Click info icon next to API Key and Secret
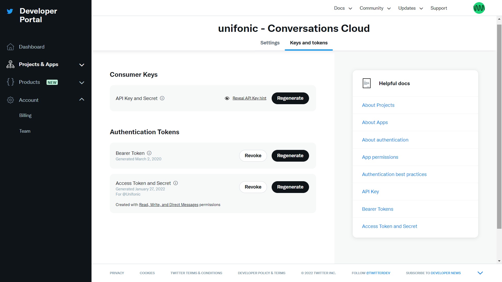The height and width of the screenshot is (282, 502). [x=162, y=98]
